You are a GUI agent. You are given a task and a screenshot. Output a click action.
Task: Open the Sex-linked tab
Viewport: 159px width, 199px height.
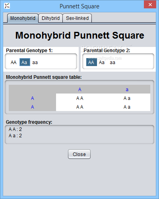point(77,18)
